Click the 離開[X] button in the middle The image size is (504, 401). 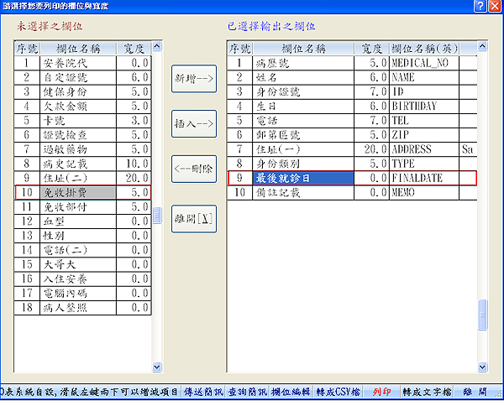tap(193, 218)
